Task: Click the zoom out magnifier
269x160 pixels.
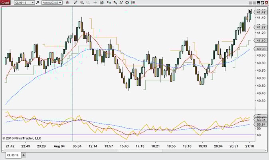Action: click(88, 2)
